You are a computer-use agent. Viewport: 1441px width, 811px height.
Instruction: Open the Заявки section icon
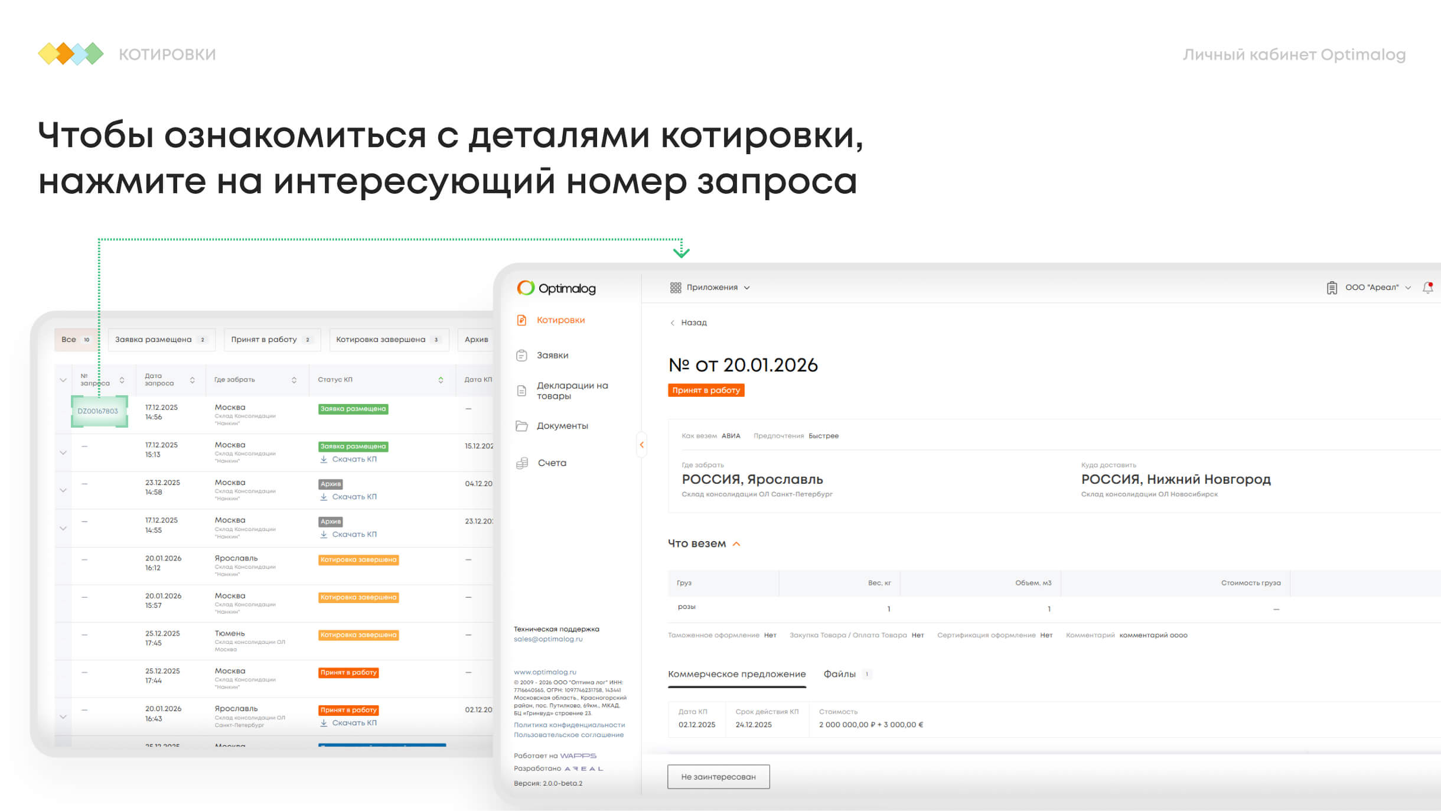coord(521,356)
